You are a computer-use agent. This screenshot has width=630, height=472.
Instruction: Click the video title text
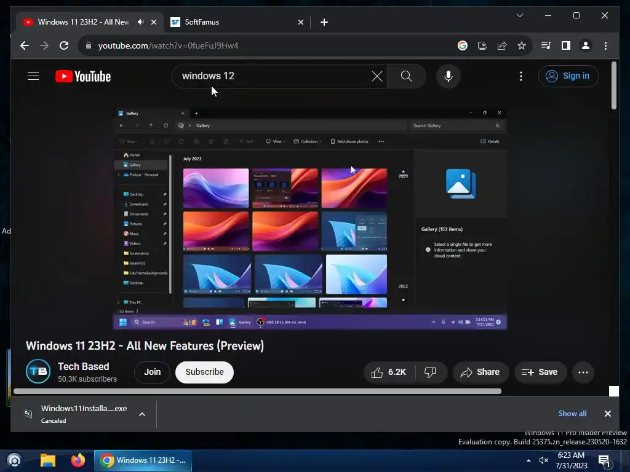[145, 345]
